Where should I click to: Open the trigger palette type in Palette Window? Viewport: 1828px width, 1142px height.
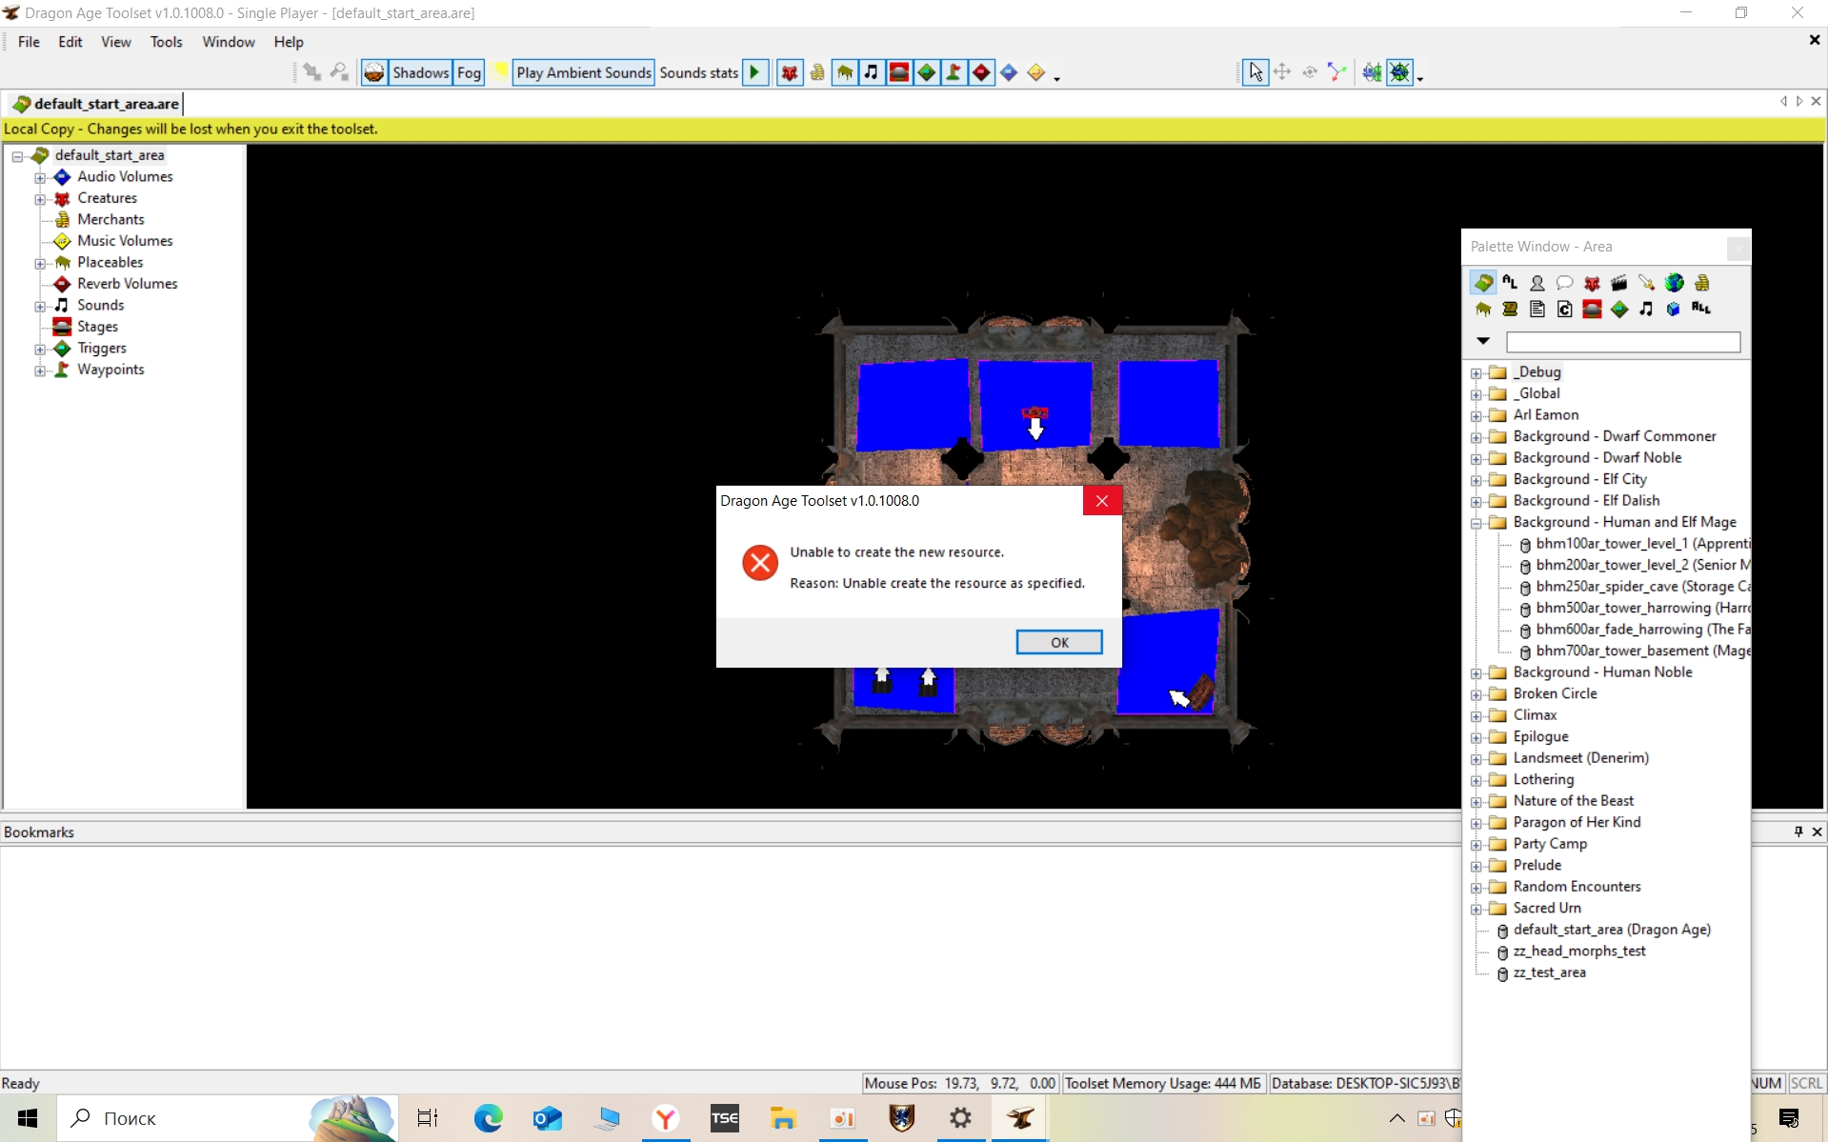tap(1619, 309)
